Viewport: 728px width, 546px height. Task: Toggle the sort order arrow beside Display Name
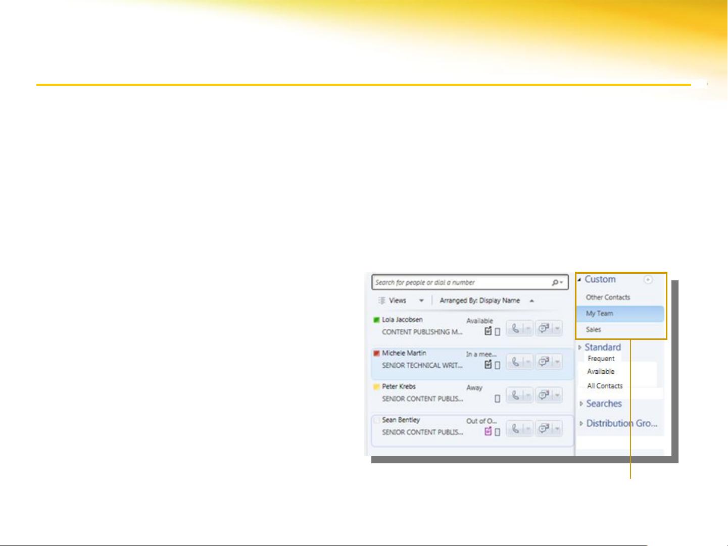(x=531, y=301)
